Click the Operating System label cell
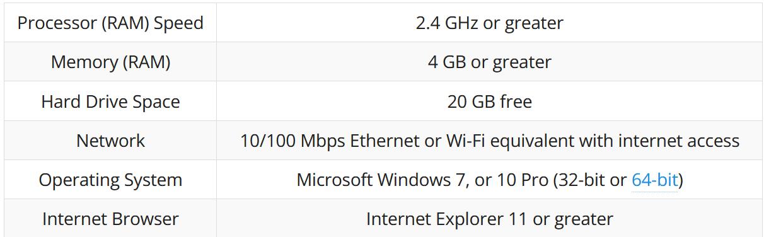The image size is (764, 237). click(x=110, y=180)
